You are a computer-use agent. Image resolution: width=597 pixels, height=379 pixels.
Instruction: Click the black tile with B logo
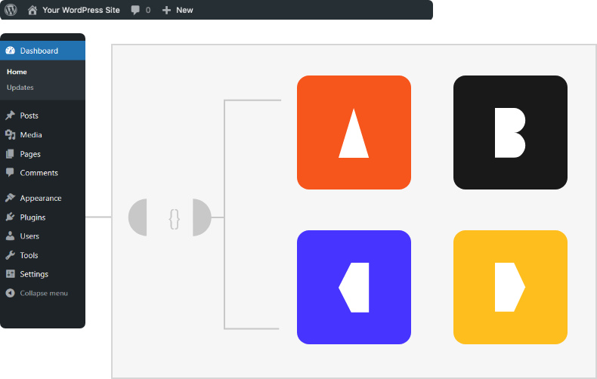point(510,132)
